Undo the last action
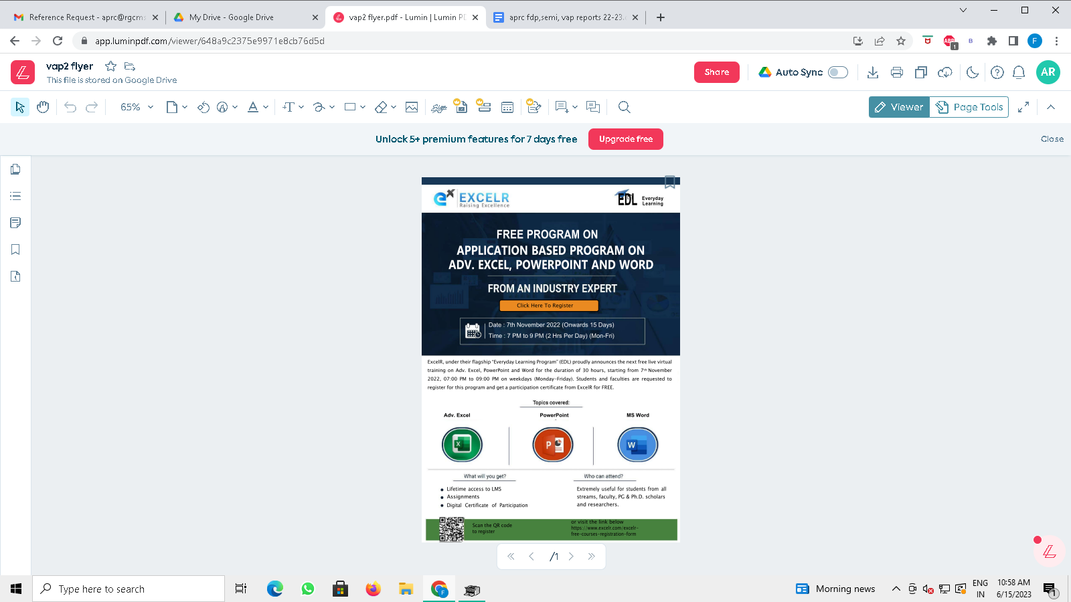 [x=70, y=107]
